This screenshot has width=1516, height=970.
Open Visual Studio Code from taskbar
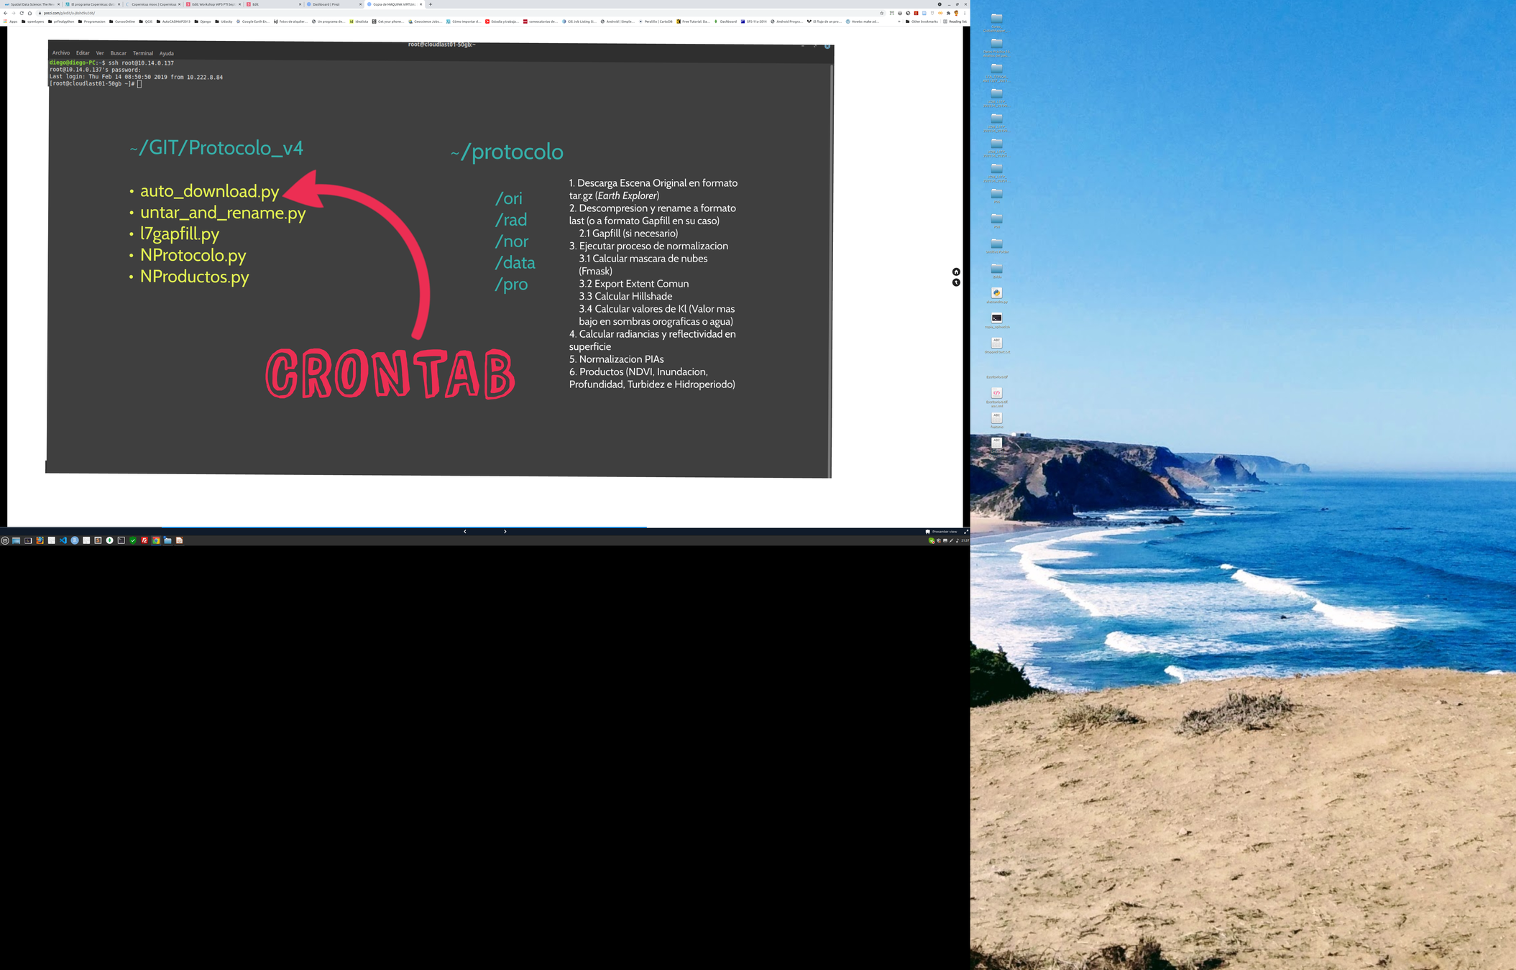click(x=63, y=540)
